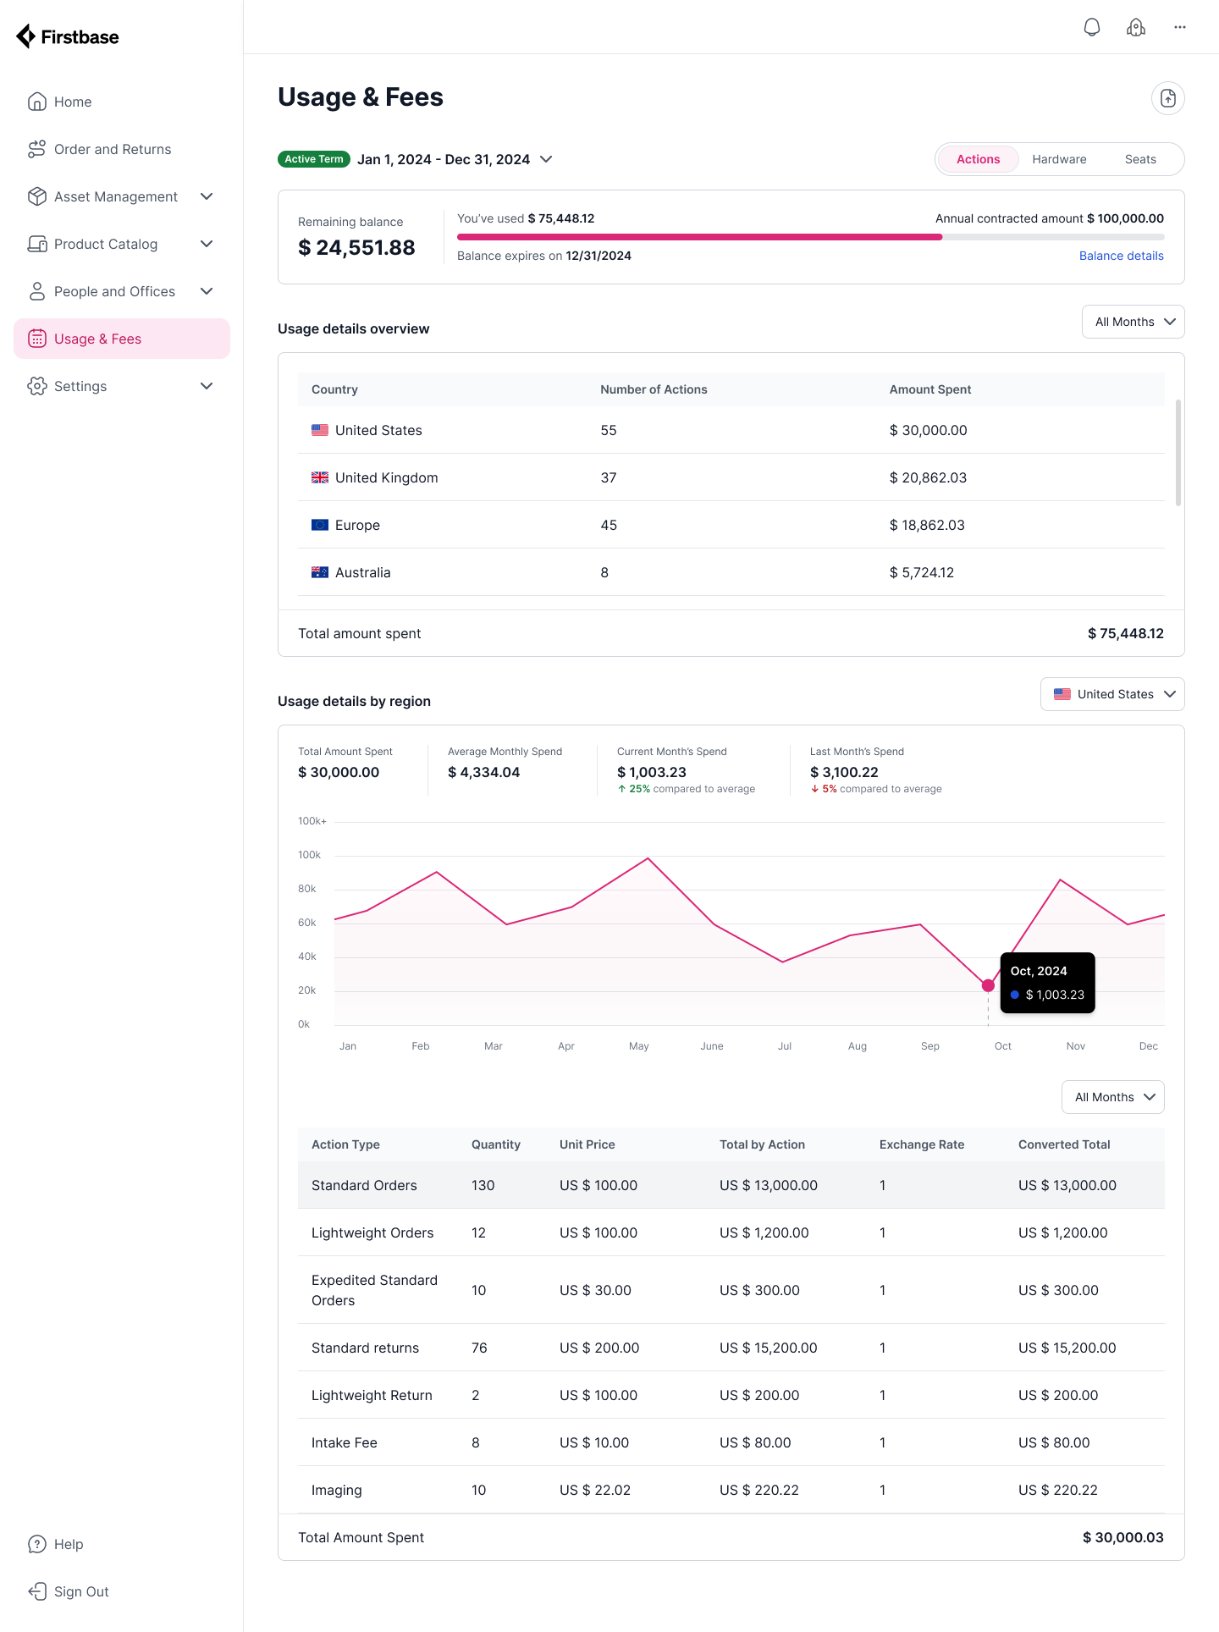Click the export file icon button
Screen dimensions: 1219x1632
[1168, 98]
